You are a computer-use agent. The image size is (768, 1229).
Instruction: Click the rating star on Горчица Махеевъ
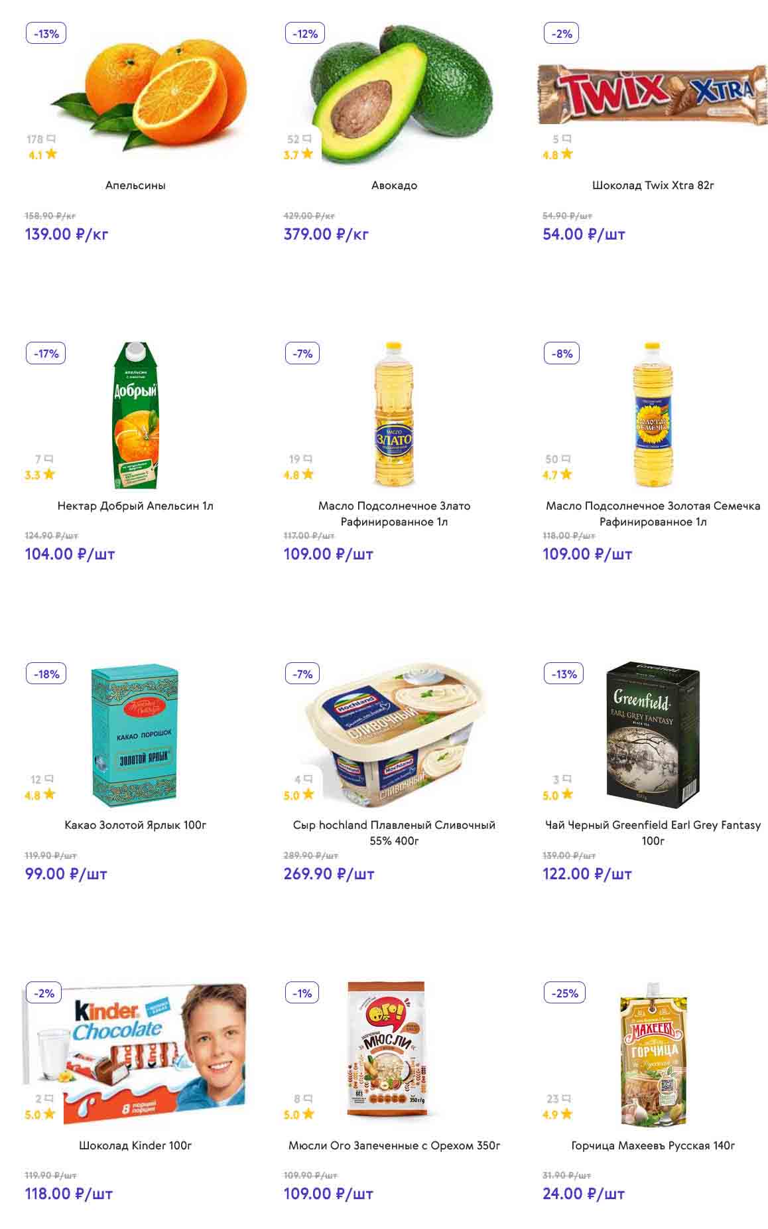pyautogui.click(x=566, y=1114)
